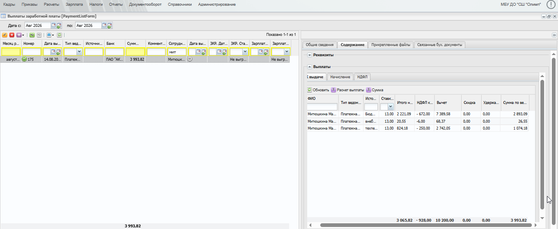The width and height of the screenshot is (558, 229).
Task: Collapse the Выплаты section
Action: coord(310,66)
